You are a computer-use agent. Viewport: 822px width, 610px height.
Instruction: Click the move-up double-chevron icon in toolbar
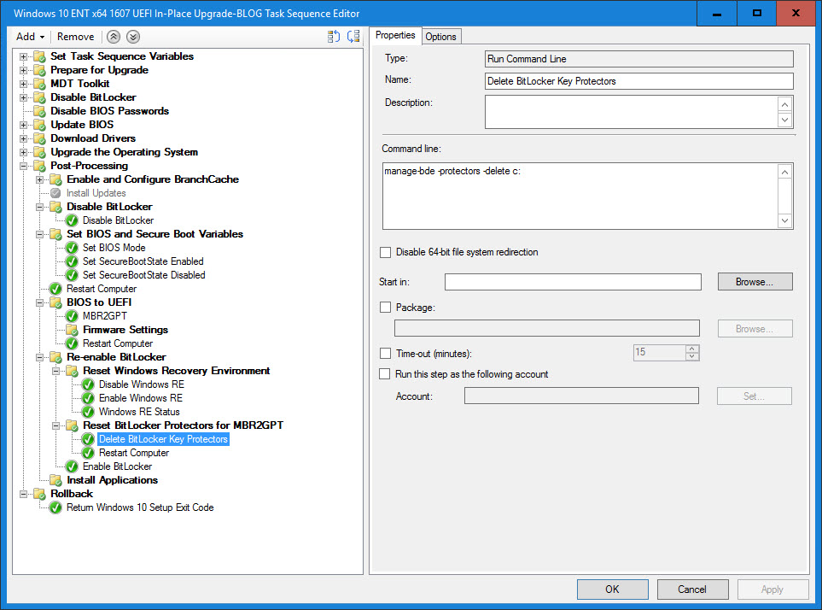[x=114, y=37]
